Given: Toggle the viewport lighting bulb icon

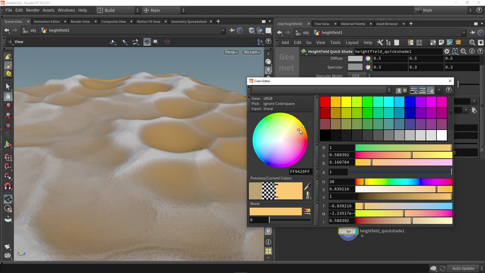Looking at the screenshot, I should tap(268, 70).
